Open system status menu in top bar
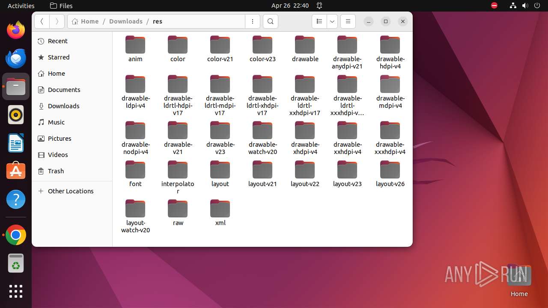Image resolution: width=548 pixels, height=308 pixels. (x=525, y=6)
